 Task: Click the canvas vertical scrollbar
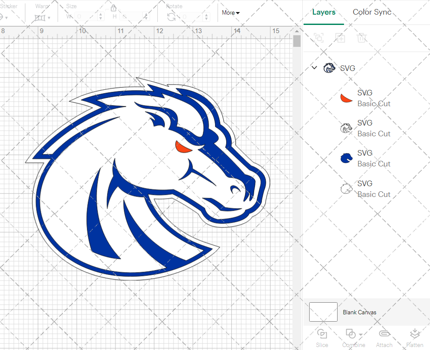tap(296, 41)
